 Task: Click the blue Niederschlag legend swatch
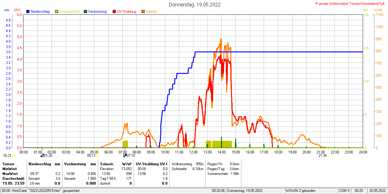click(28, 12)
